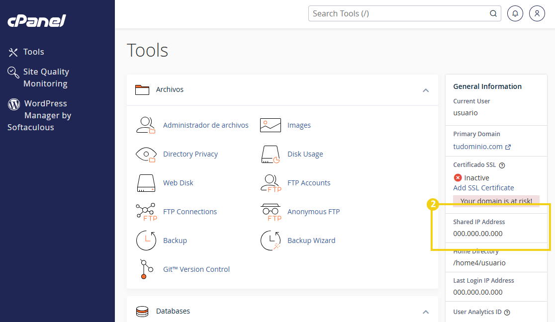Open the Images link
The height and width of the screenshot is (322, 555).
click(x=299, y=125)
